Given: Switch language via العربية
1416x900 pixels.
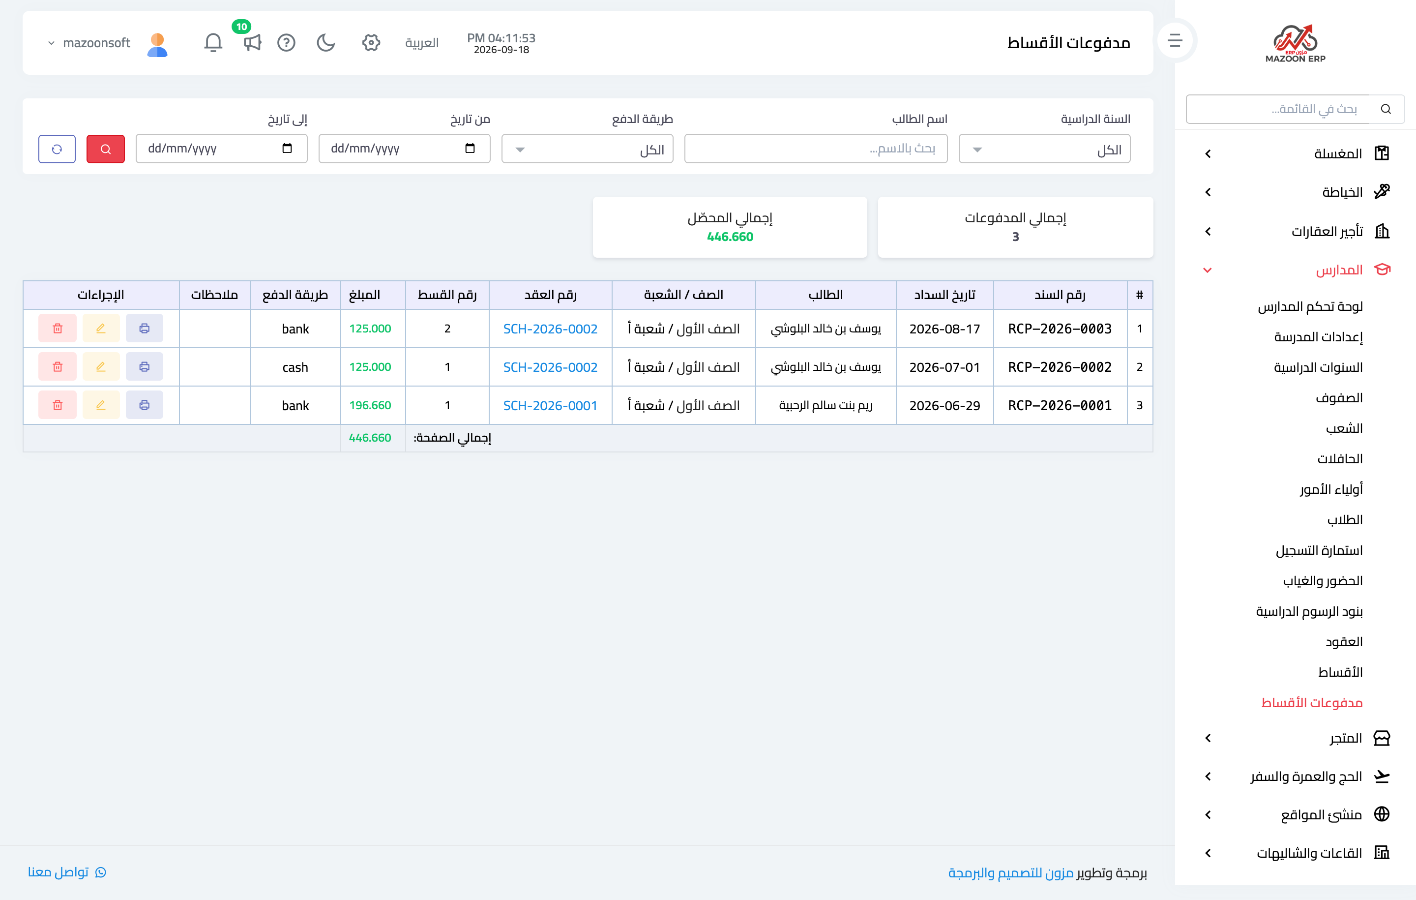Looking at the screenshot, I should coord(422,43).
